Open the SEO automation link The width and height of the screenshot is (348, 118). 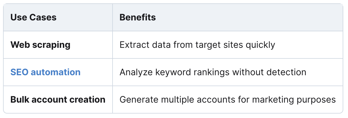(x=46, y=72)
